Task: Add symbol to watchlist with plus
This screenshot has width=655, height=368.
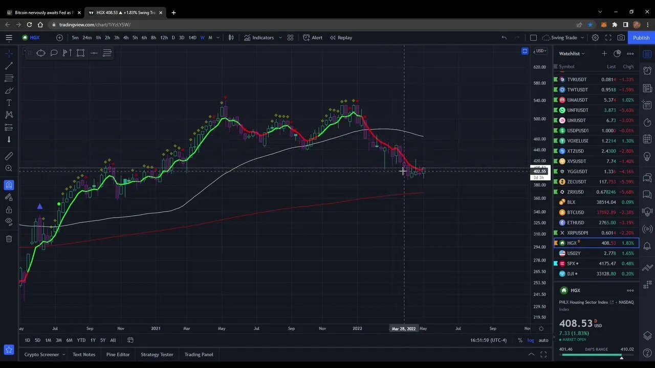Action: (604, 53)
